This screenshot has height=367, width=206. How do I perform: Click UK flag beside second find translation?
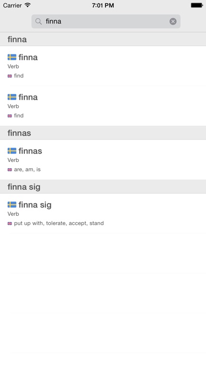tap(10, 116)
